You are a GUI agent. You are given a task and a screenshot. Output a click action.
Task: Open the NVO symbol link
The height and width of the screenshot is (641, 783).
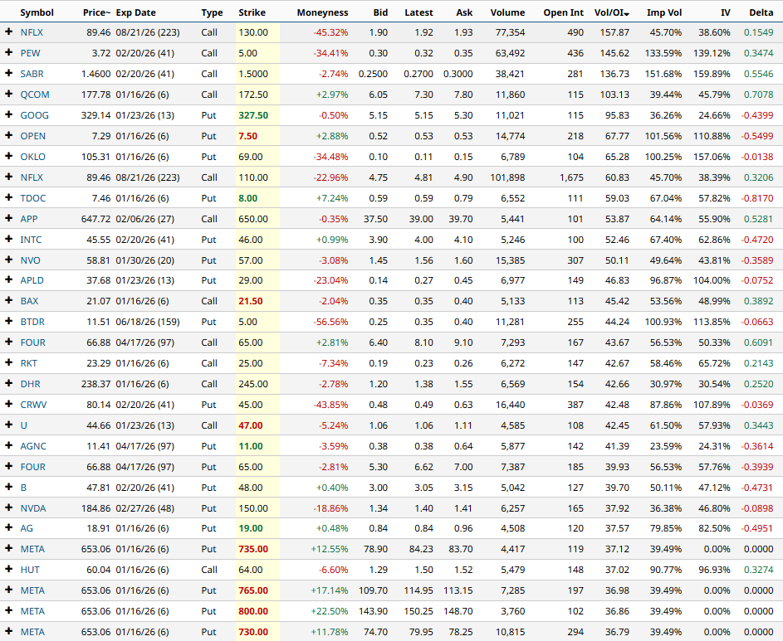pos(31,260)
